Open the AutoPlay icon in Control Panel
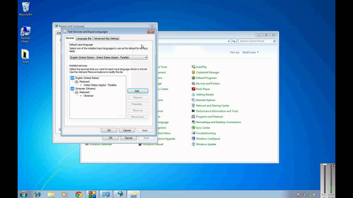The width and height of the screenshot is (353, 198). click(193, 67)
